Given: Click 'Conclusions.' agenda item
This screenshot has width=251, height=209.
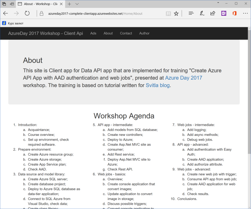Looking at the screenshot, I should (x=187, y=199).
